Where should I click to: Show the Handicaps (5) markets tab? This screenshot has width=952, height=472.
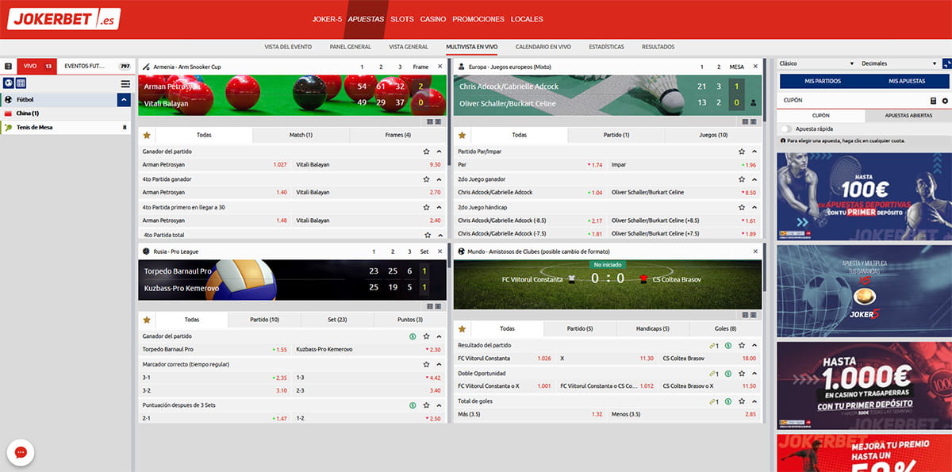[653, 328]
